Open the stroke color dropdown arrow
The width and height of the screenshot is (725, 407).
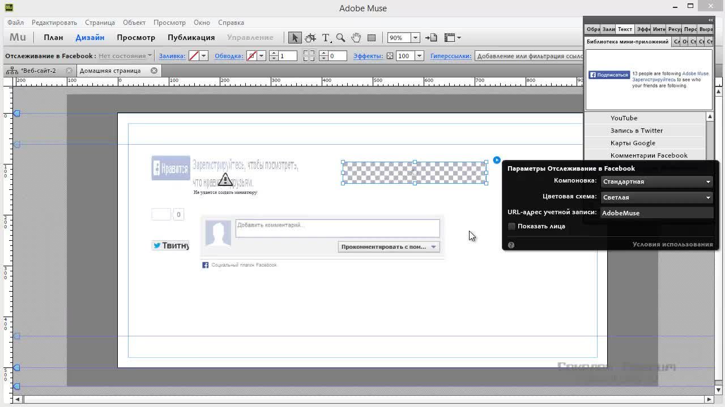pos(262,56)
